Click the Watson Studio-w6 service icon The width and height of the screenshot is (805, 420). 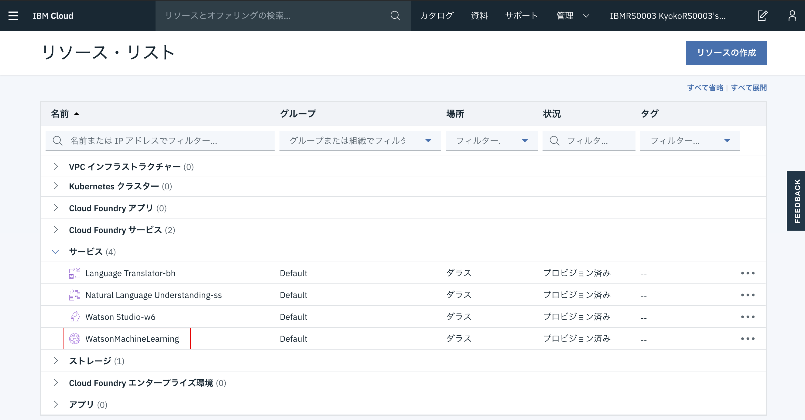coord(75,317)
